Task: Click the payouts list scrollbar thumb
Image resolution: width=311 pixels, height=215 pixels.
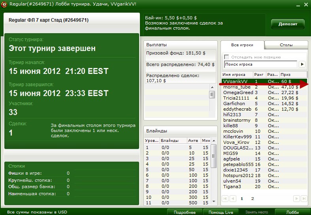Action: pyautogui.click(x=212, y=94)
